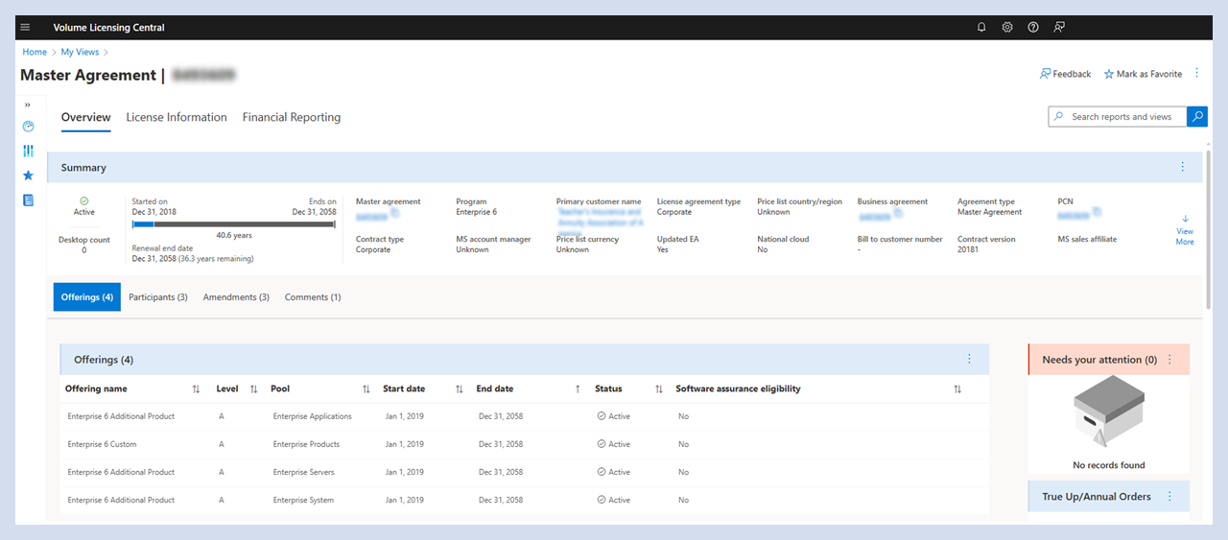Copy the PCN number
This screenshot has width=1228, height=540.
(x=1096, y=213)
